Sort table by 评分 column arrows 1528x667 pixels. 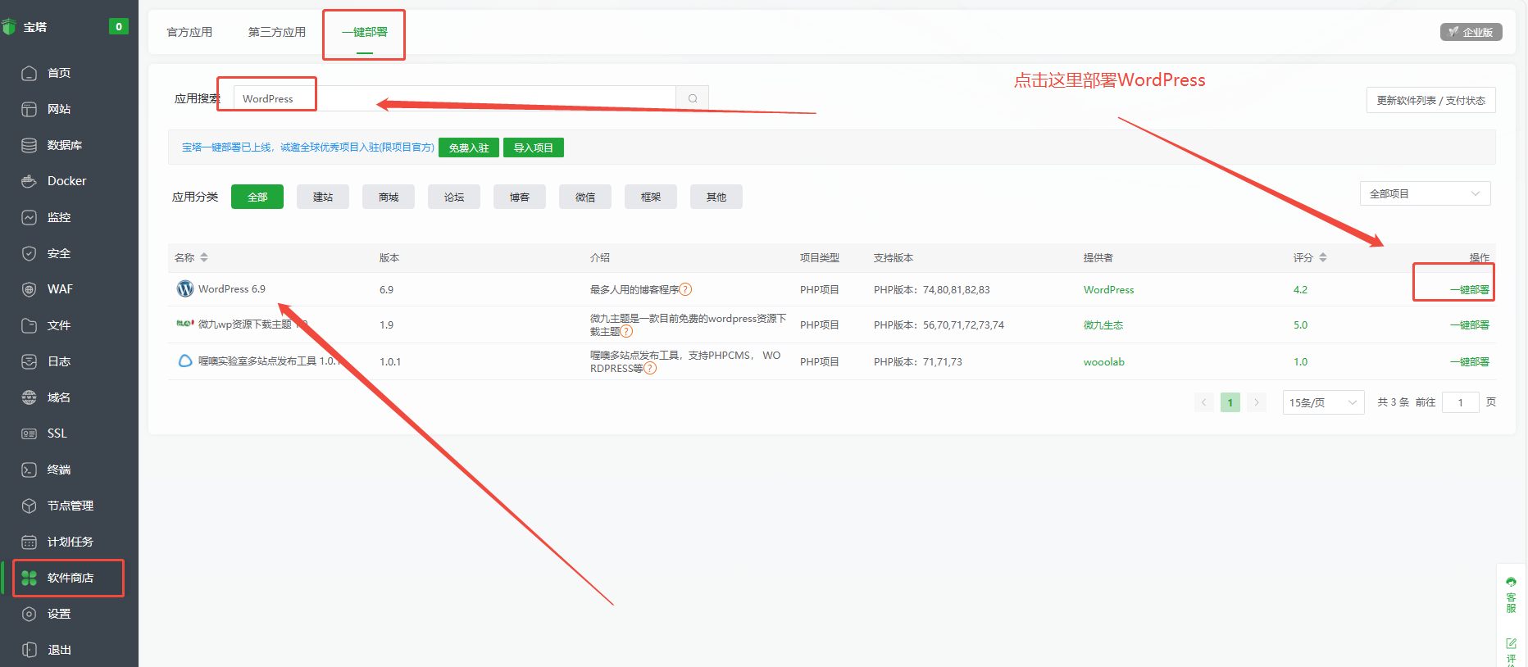coord(1322,257)
